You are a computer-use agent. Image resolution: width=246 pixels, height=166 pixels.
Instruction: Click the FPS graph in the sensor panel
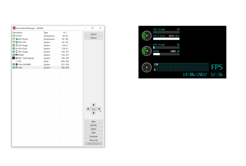coord(180,67)
